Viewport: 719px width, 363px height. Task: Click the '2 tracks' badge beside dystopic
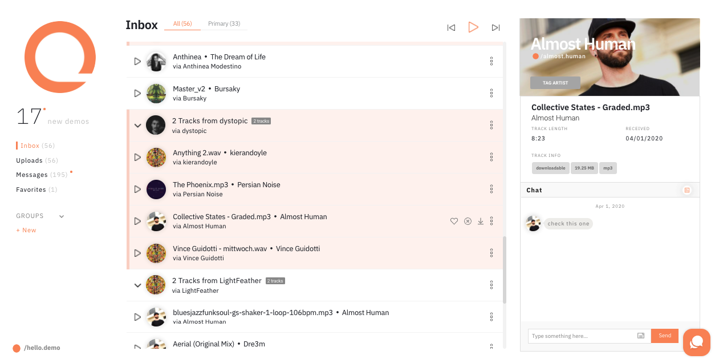coord(261,121)
